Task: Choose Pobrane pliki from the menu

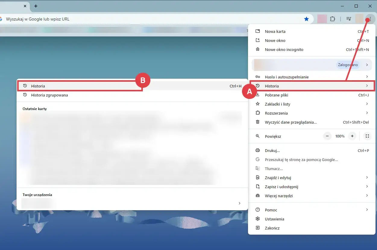Action: pos(276,95)
